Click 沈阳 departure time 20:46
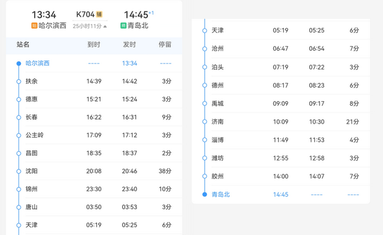This screenshot has height=235, width=383. click(129, 171)
